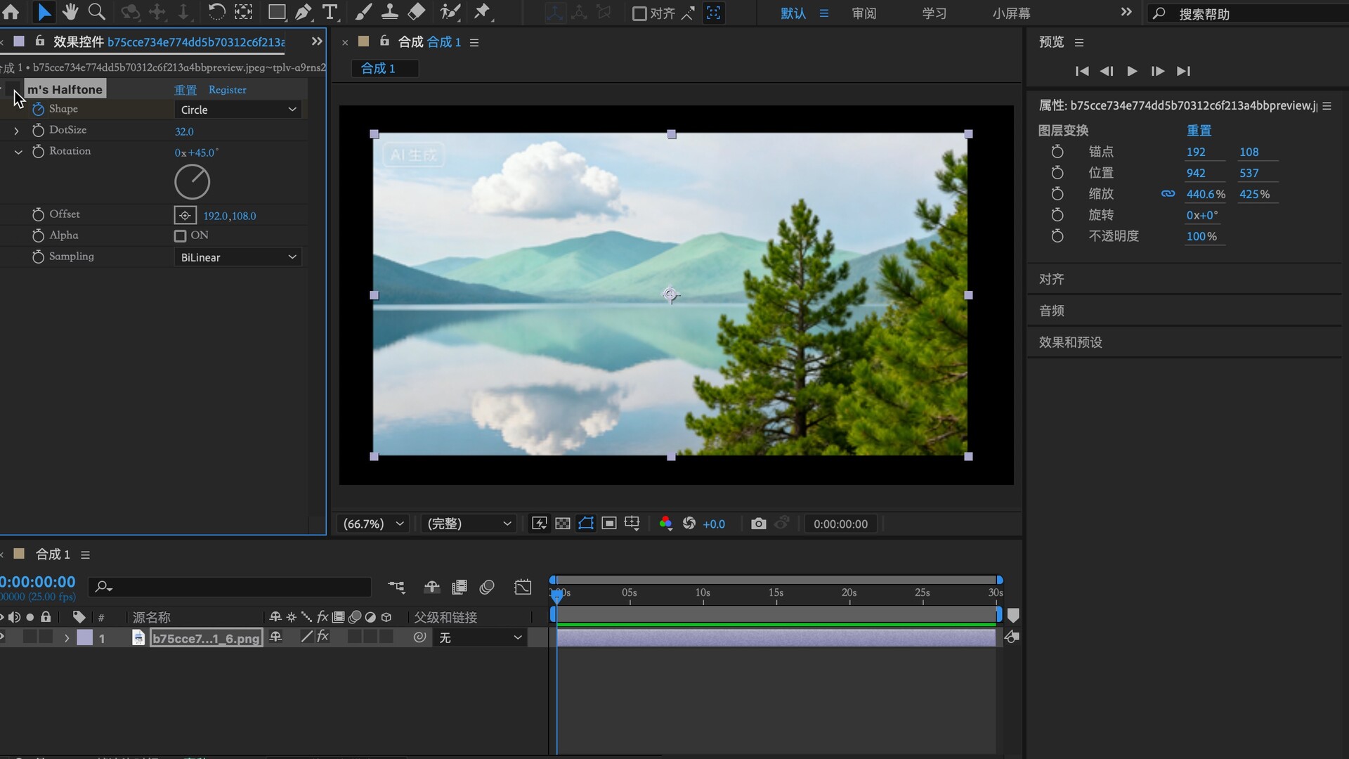Click 重置 in the 图层变换 section
The width and height of the screenshot is (1349, 759).
[1199, 131]
